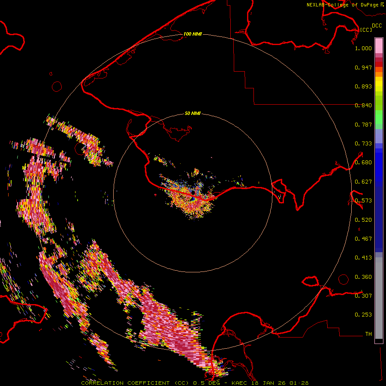
Task: Click the 100 NMI range ring label
Action: [x=193, y=34]
